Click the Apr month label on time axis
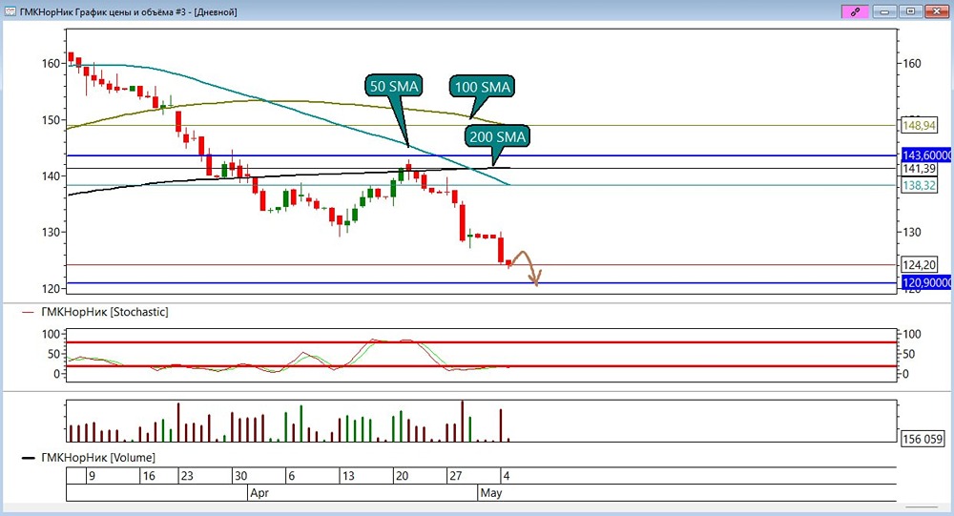 (x=259, y=493)
